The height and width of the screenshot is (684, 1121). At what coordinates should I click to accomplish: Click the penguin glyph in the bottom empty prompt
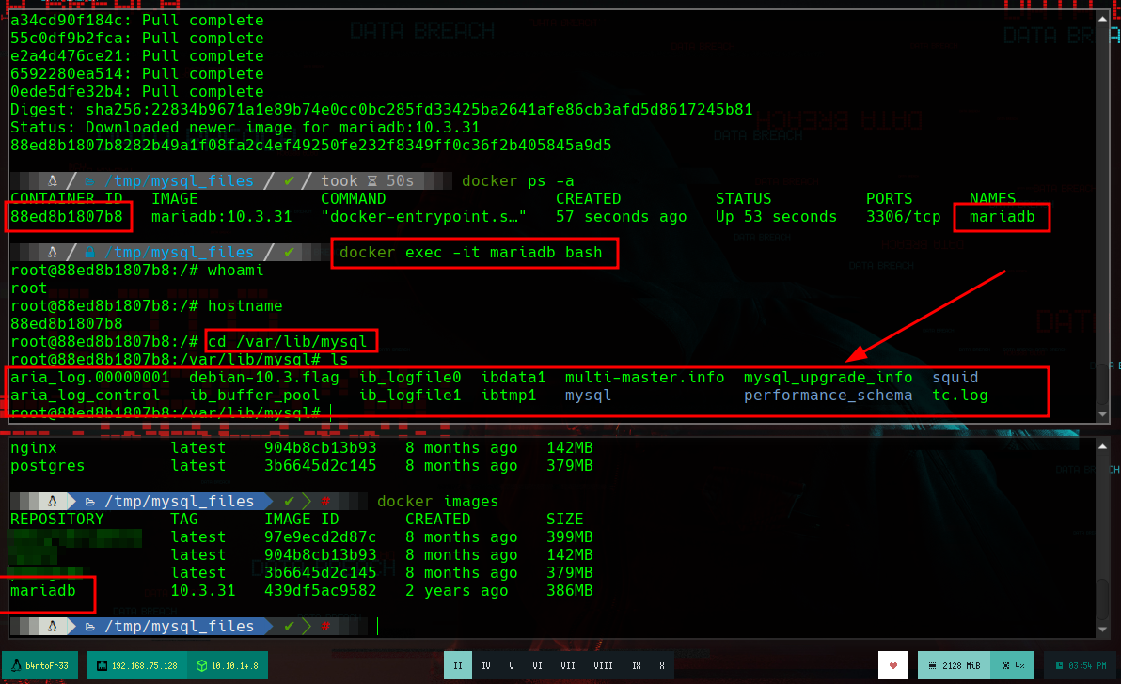tap(52, 626)
